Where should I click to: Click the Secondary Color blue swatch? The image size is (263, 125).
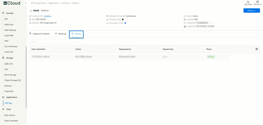(x=125, y=23)
